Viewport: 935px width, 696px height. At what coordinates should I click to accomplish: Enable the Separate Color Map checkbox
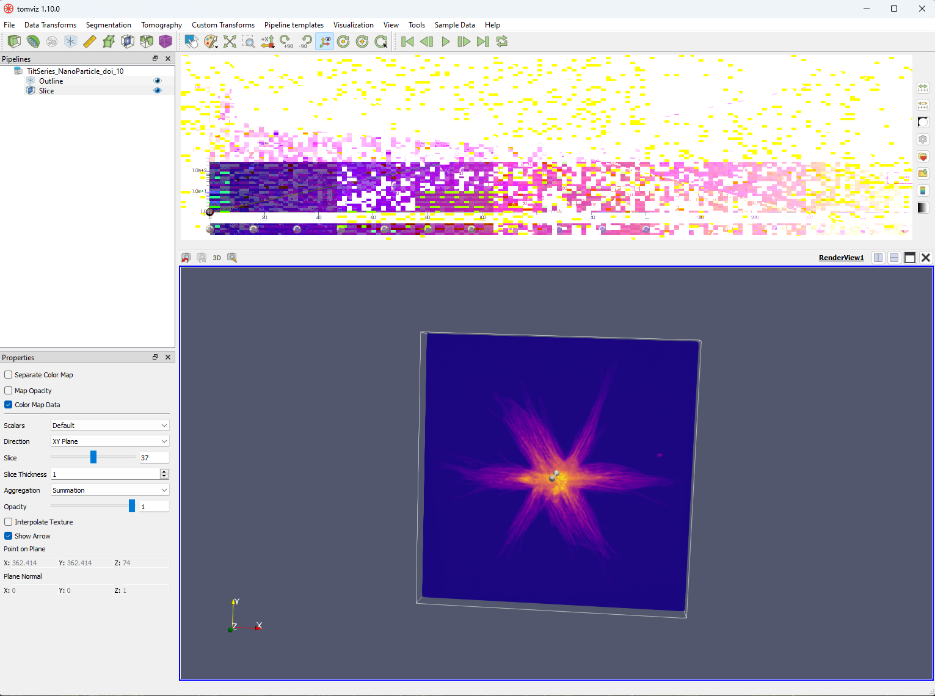tap(8, 374)
